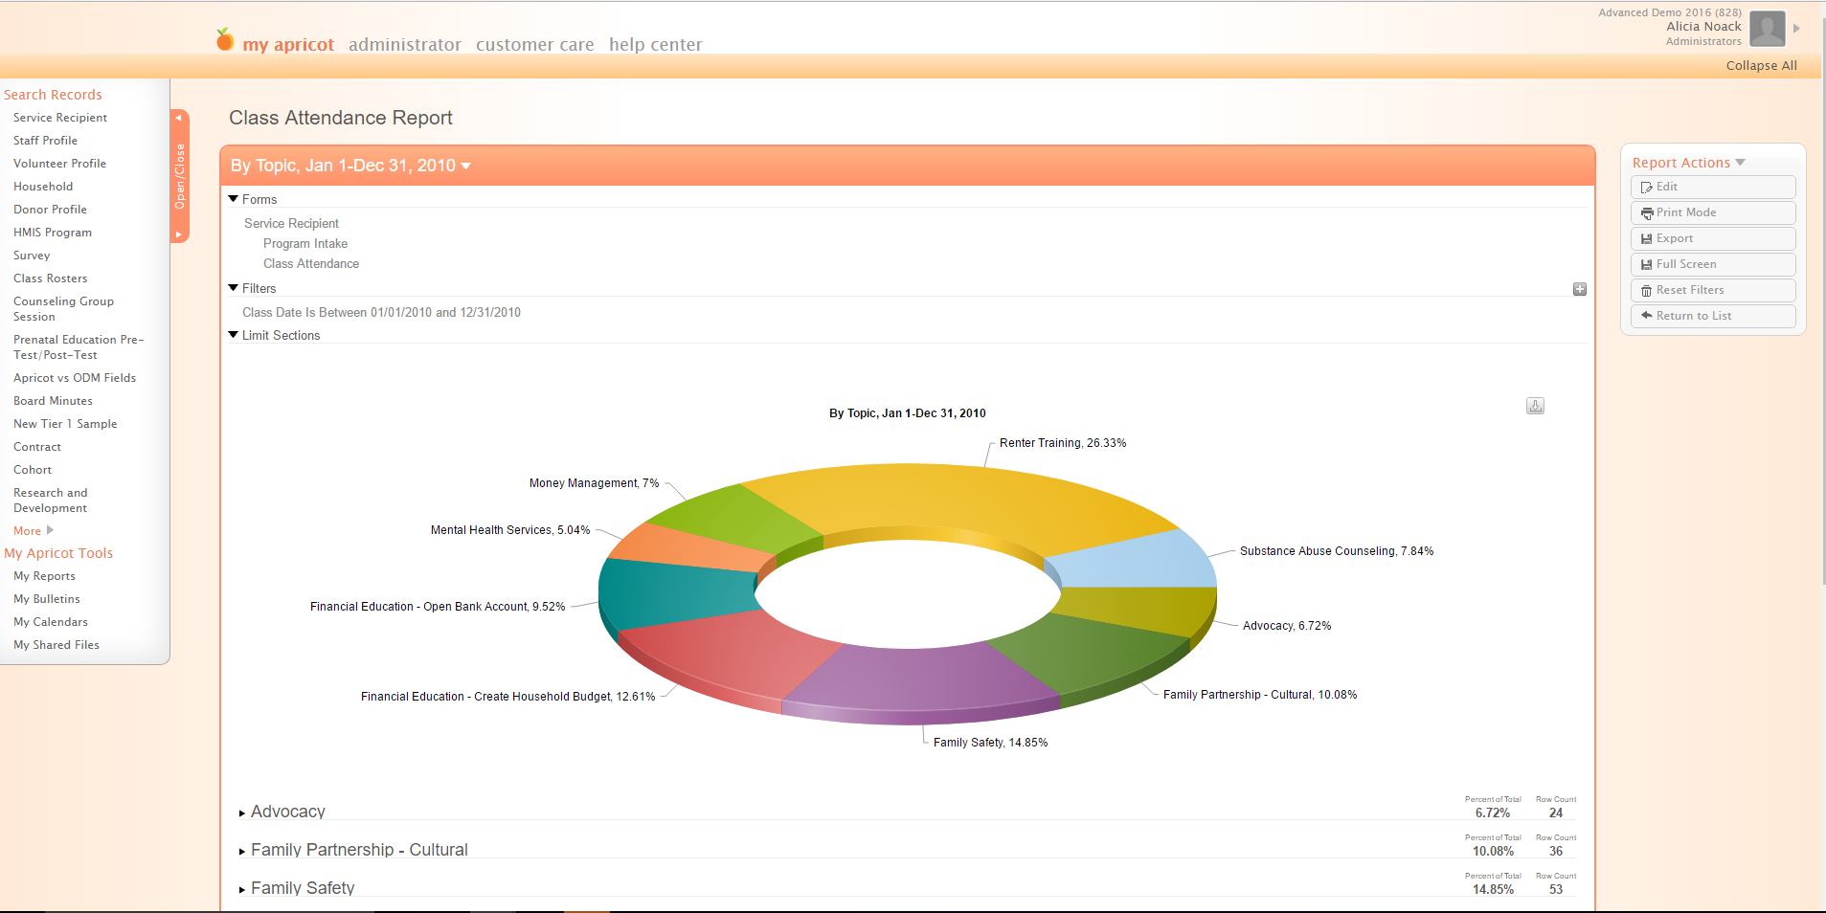Open the help center tab
The image size is (1826, 913).
pyautogui.click(x=655, y=45)
